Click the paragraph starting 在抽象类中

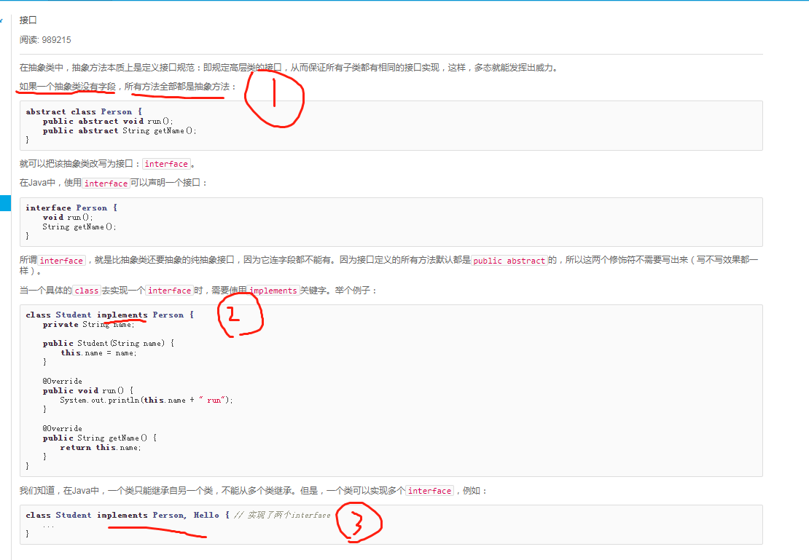tap(289, 68)
